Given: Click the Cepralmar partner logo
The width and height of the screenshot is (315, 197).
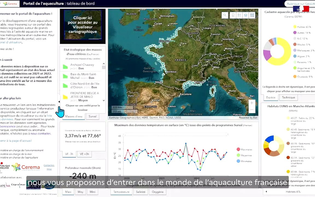Looking at the screenshot, I should click(18, 184).
